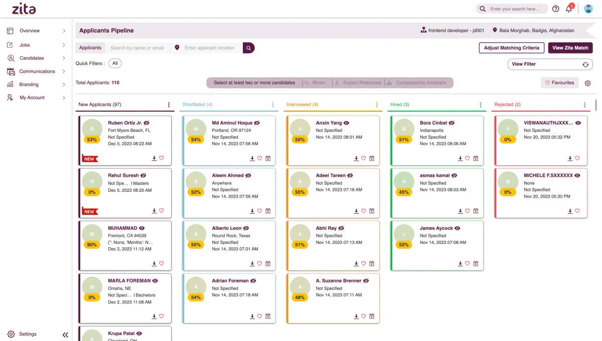Open the Favourites filter button
The image size is (602, 341).
pyautogui.click(x=559, y=83)
